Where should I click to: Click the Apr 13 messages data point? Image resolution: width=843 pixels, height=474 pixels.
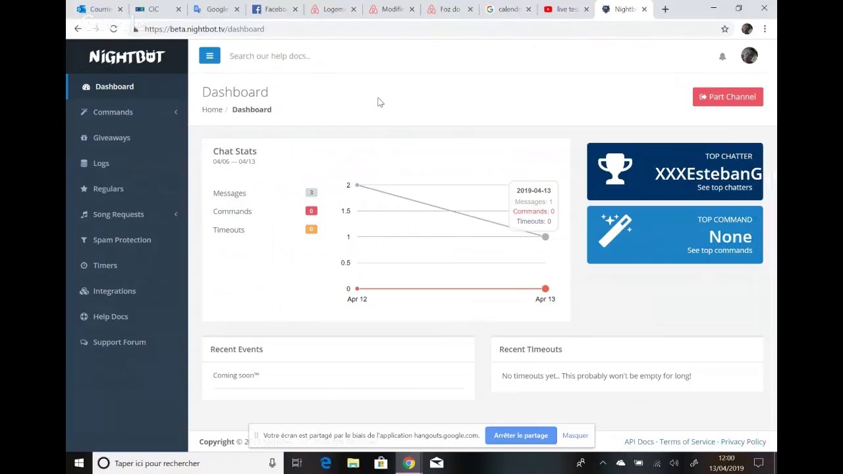tap(545, 237)
